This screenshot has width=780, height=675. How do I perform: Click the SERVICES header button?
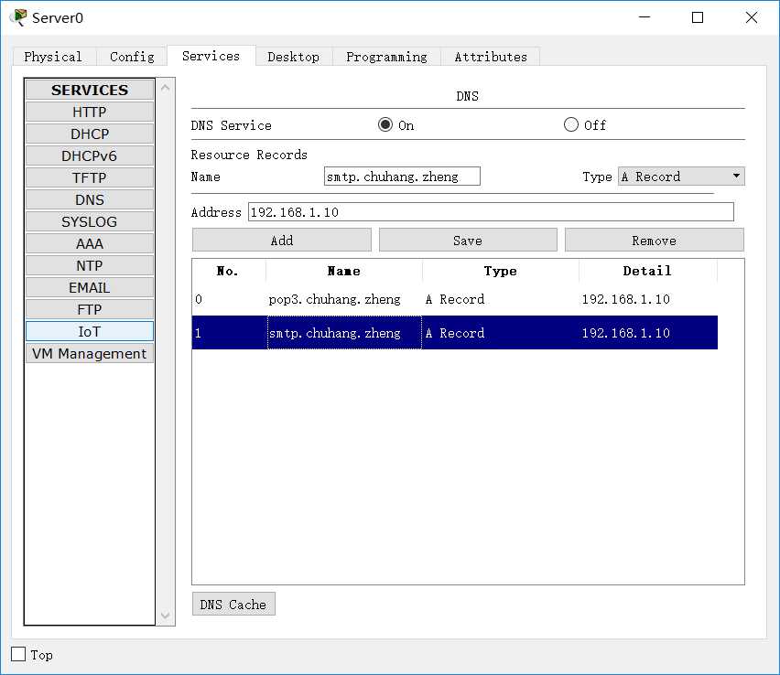90,90
